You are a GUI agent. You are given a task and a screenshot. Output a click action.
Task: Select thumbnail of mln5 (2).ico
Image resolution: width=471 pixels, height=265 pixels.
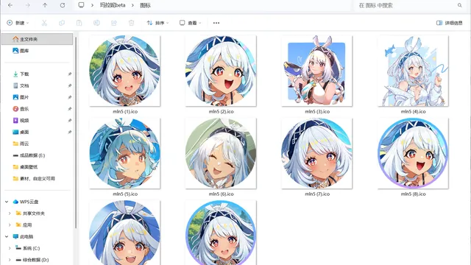[221, 71]
